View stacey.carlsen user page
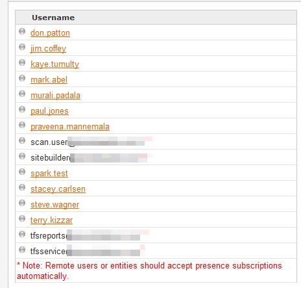Image resolution: width=301 pixels, height=288 pixels. click(58, 189)
